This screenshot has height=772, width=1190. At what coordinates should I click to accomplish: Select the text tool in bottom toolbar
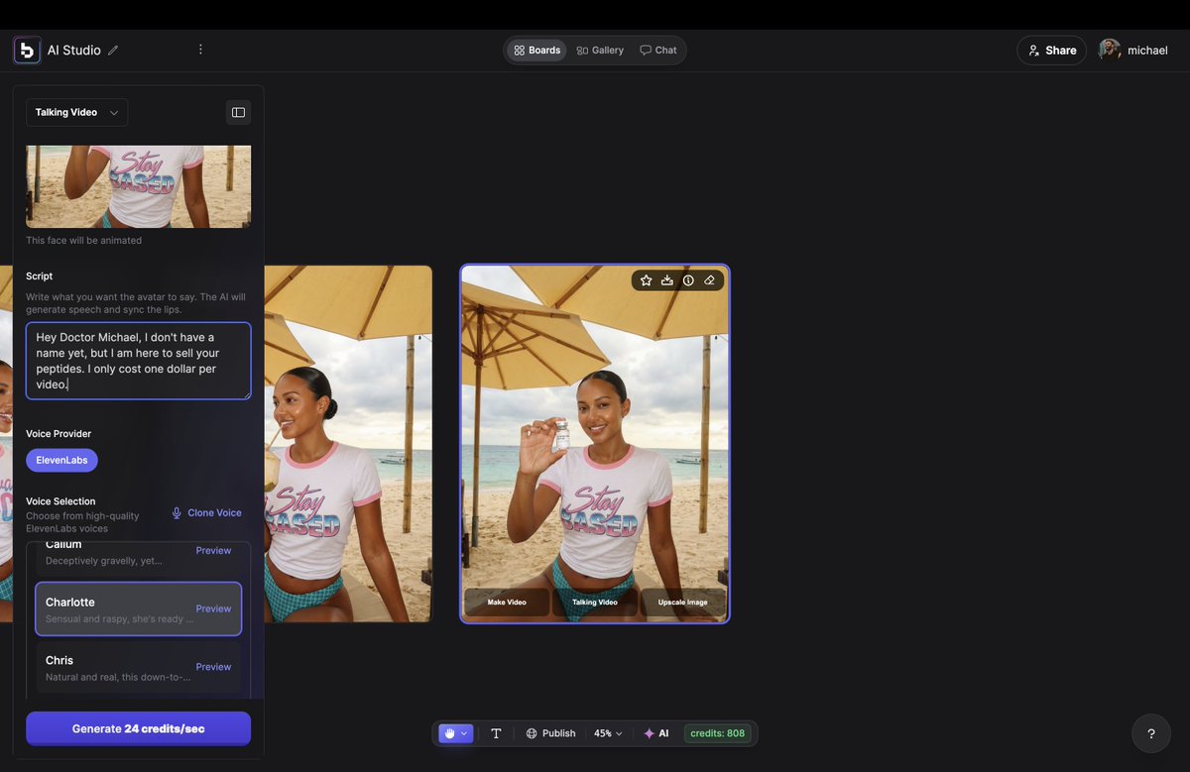[496, 733]
